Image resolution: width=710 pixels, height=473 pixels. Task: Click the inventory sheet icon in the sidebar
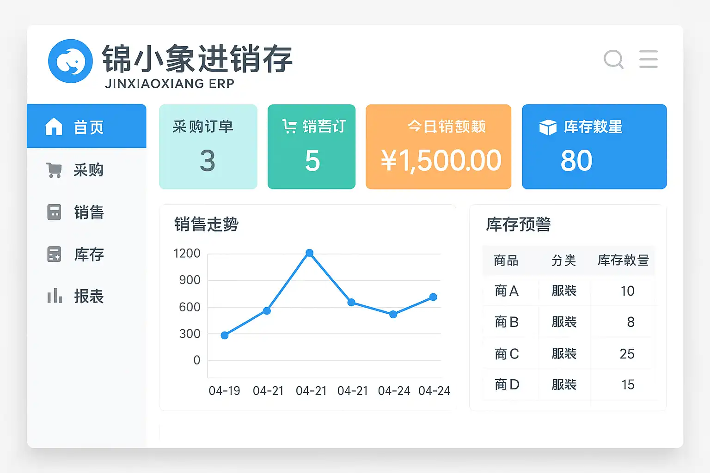click(x=54, y=255)
